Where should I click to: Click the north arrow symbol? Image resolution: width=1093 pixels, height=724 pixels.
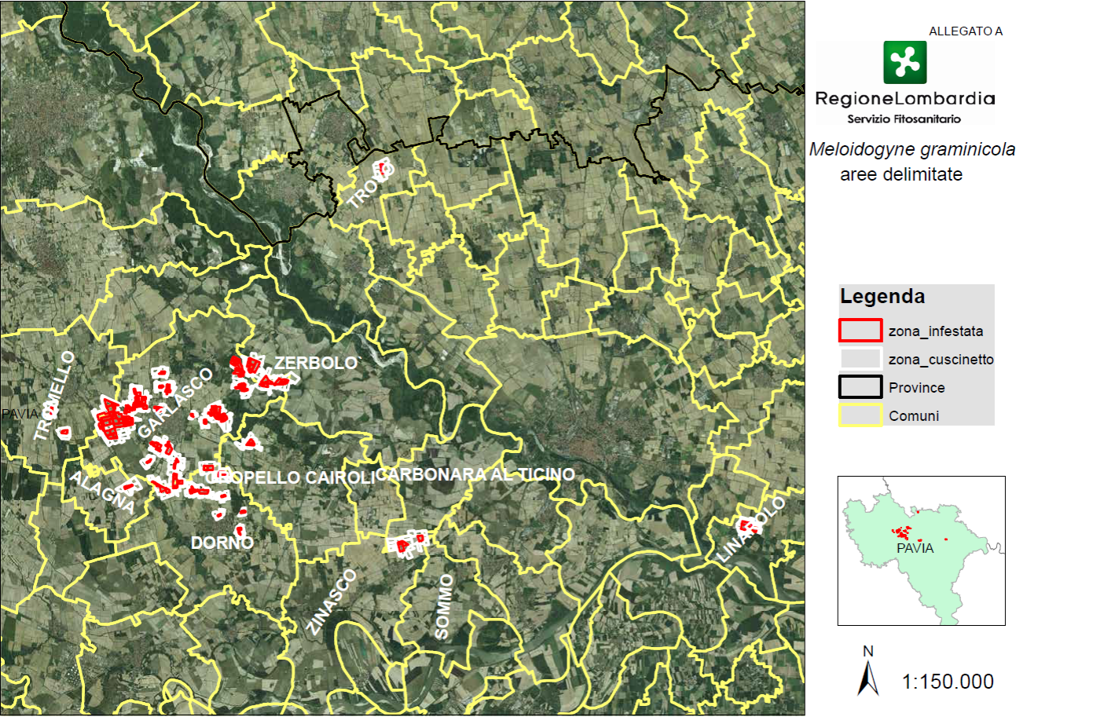coord(868,678)
